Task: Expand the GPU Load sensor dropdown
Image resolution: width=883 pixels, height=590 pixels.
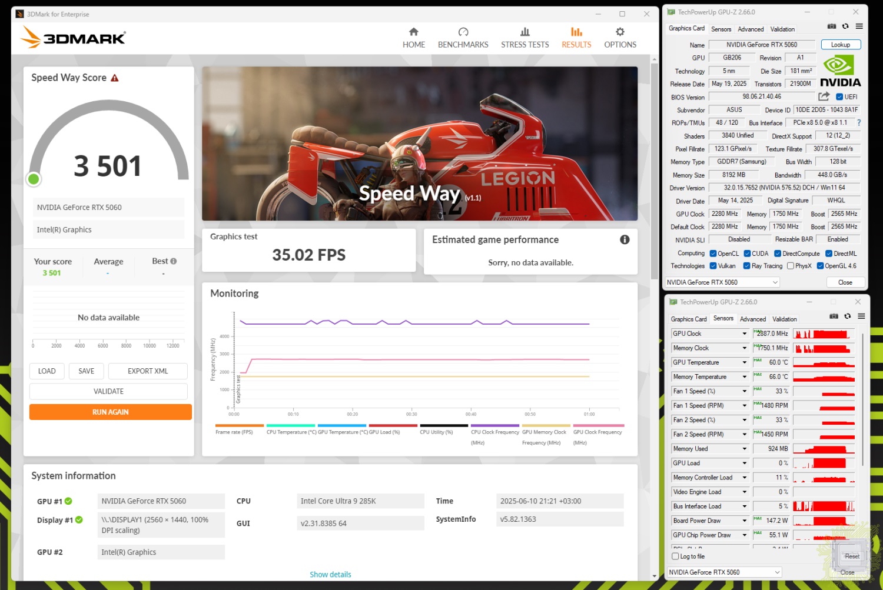Action: (x=744, y=463)
